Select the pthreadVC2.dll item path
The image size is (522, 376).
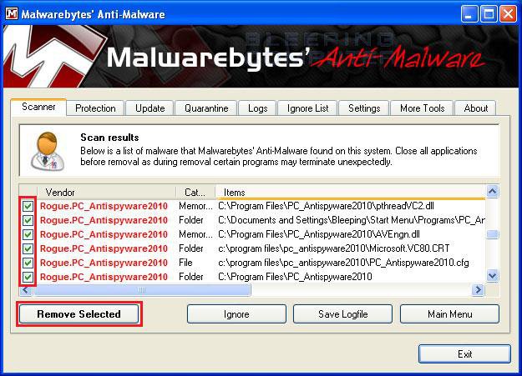pos(326,206)
